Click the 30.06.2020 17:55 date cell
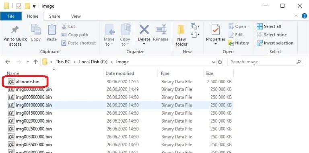The width and height of the screenshot is (309, 153). point(123,82)
